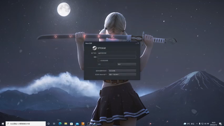This screenshot has height=126, width=224.
Task: Open the checkmark app on the taskbar
Action: click(x=94, y=123)
